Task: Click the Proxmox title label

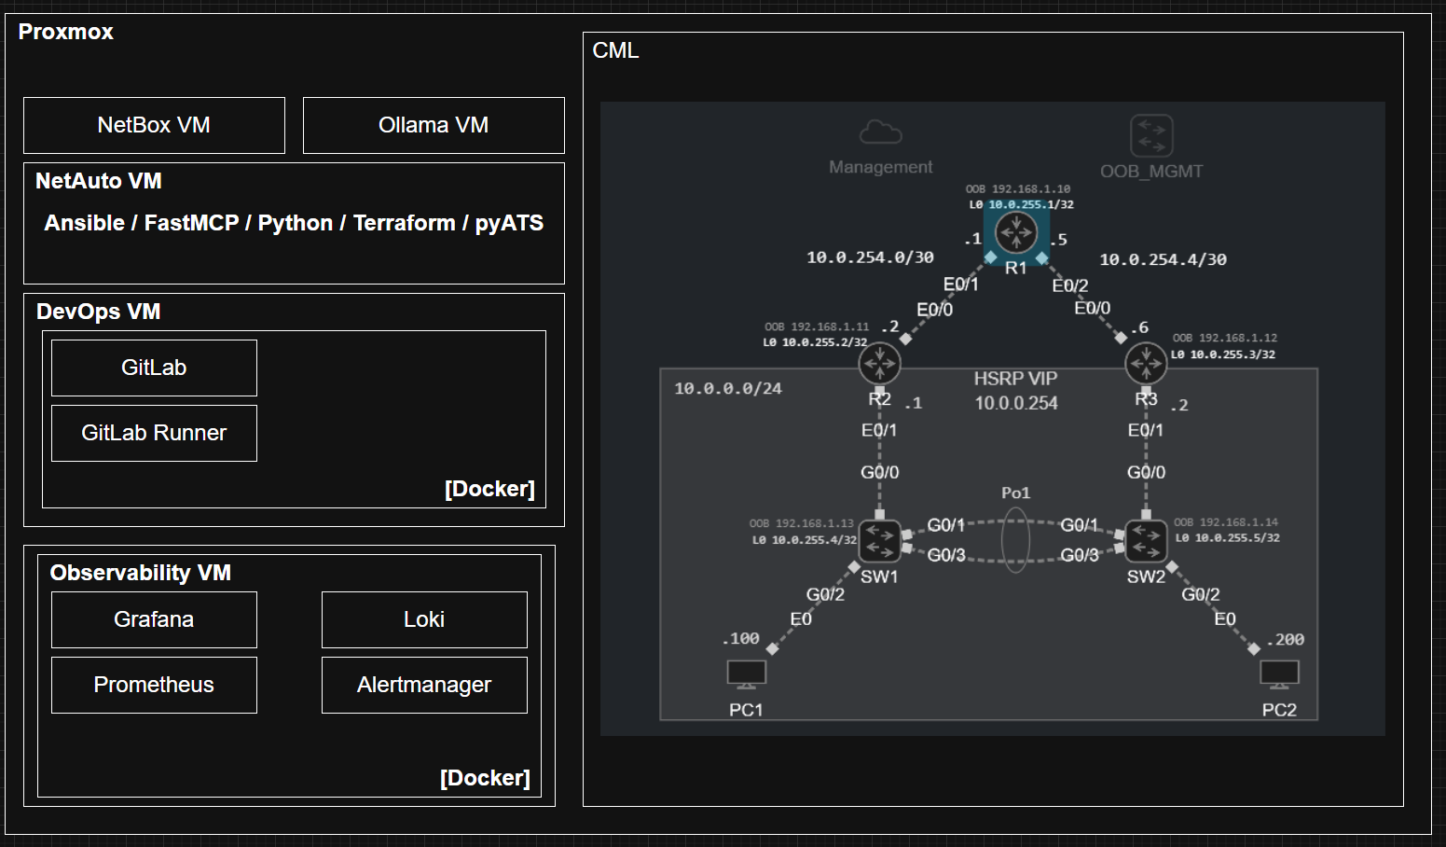Action: (65, 32)
